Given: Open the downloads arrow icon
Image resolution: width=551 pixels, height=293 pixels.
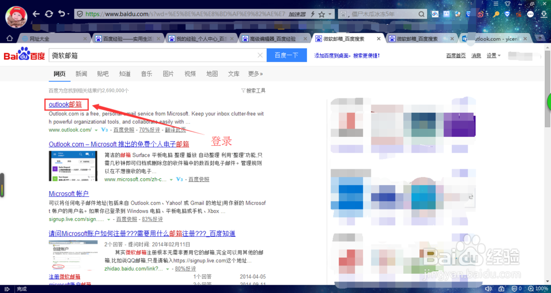Looking at the screenshot, I should coord(544,14).
